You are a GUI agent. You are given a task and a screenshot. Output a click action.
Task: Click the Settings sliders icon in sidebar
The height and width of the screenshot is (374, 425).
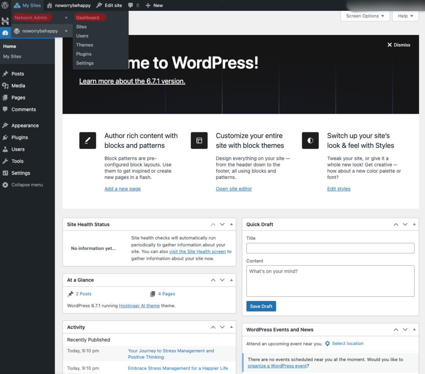pyautogui.click(x=5, y=173)
